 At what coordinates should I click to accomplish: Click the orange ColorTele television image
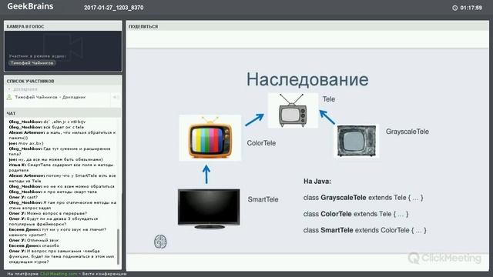210,138
